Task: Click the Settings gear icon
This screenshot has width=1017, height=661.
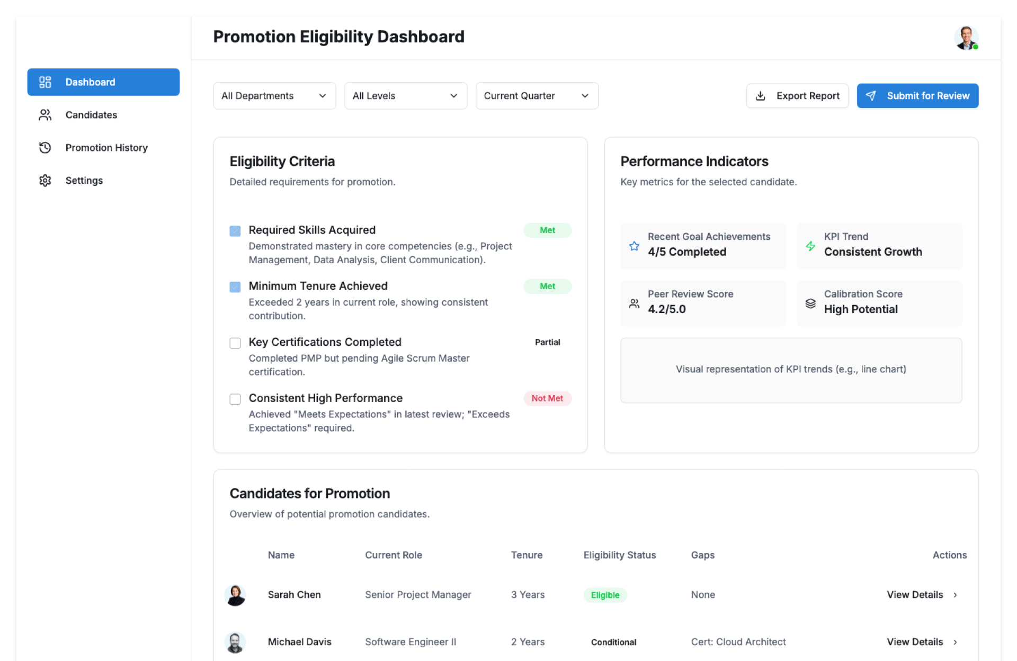Action: [x=45, y=181]
